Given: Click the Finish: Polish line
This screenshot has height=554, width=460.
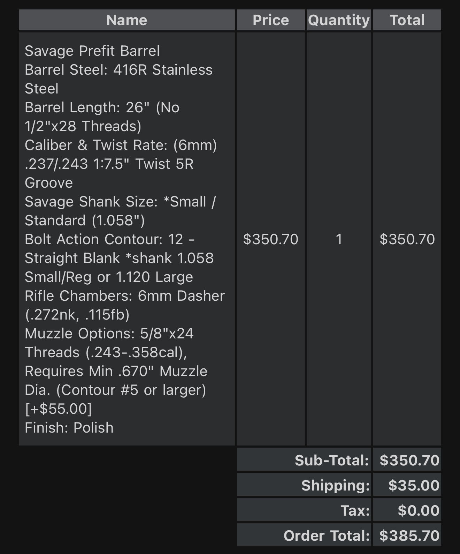Looking at the screenshot, I should point(69,428).
